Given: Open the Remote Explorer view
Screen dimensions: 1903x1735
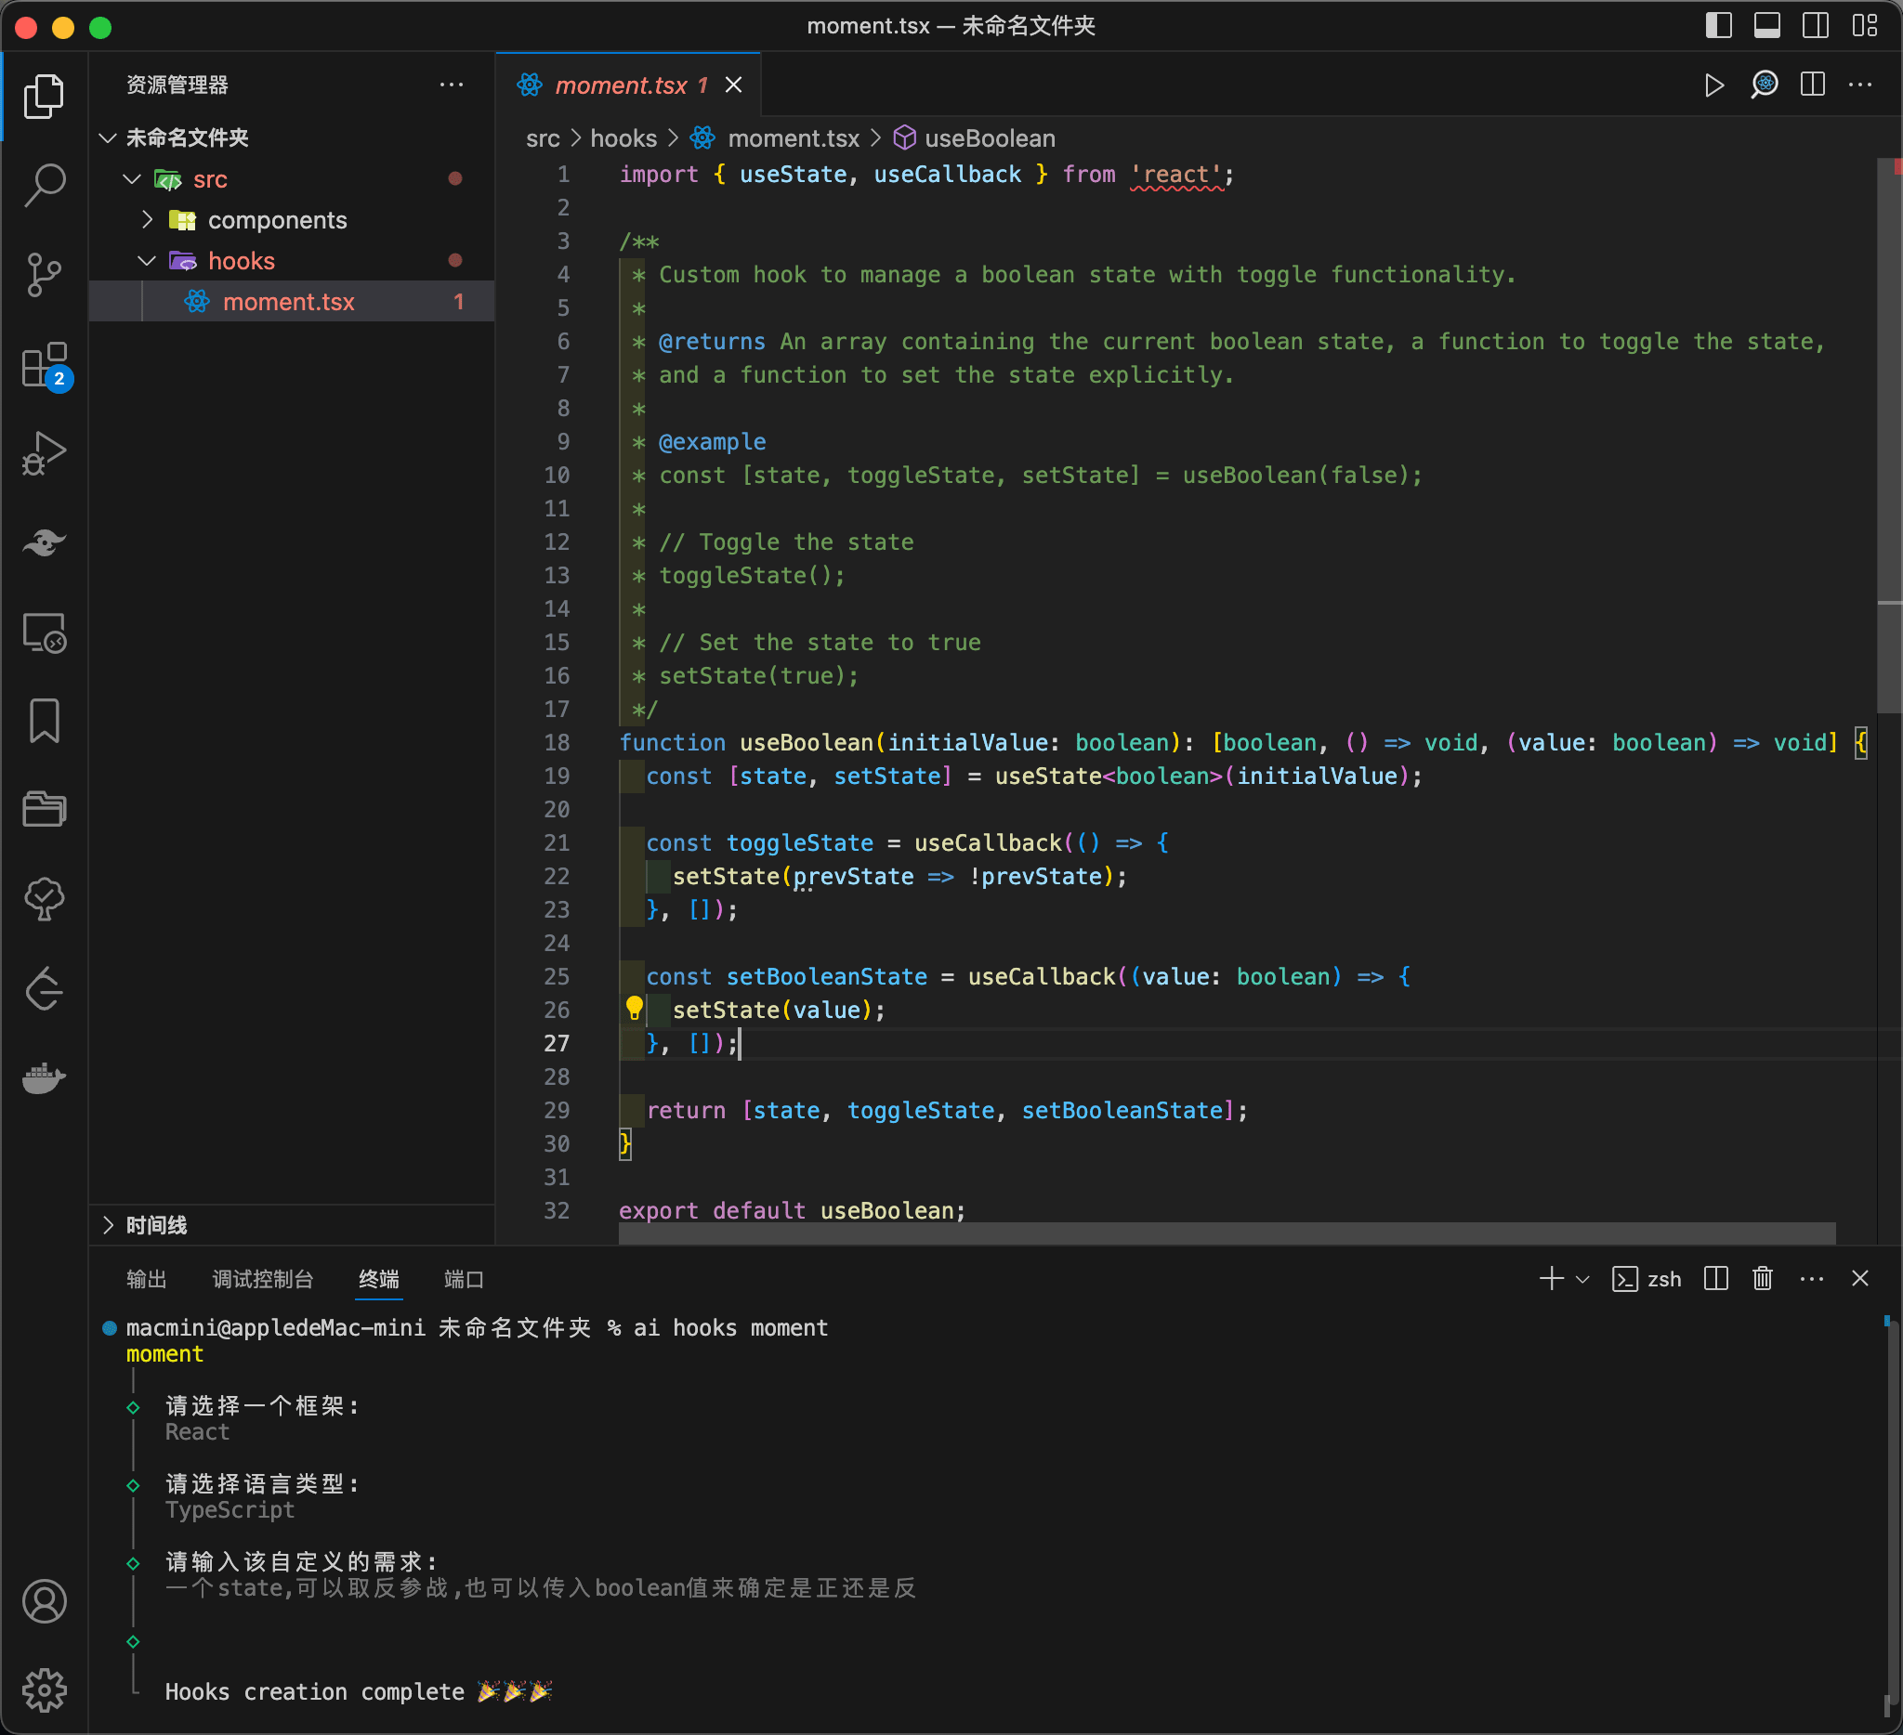Looking at the screenshot, I should click(45, 634).
